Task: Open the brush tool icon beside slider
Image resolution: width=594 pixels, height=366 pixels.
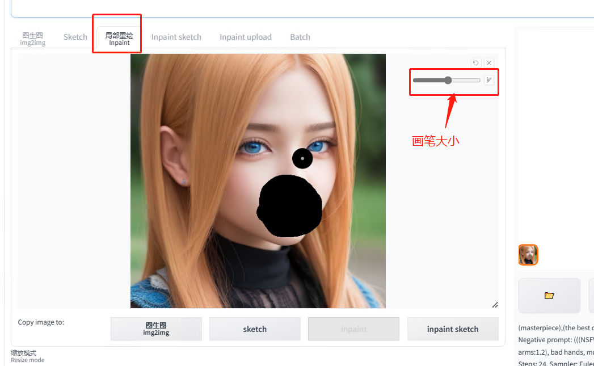Action: pyautogui.click(x=488, y=80)
